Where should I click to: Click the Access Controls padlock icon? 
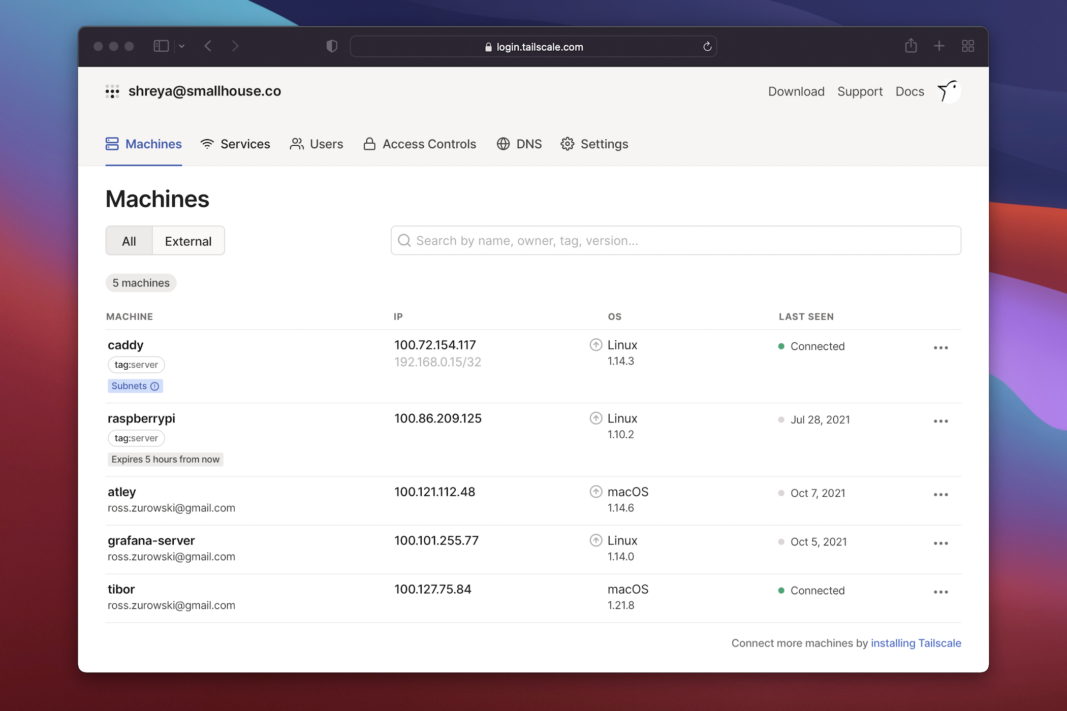[369, 144]
